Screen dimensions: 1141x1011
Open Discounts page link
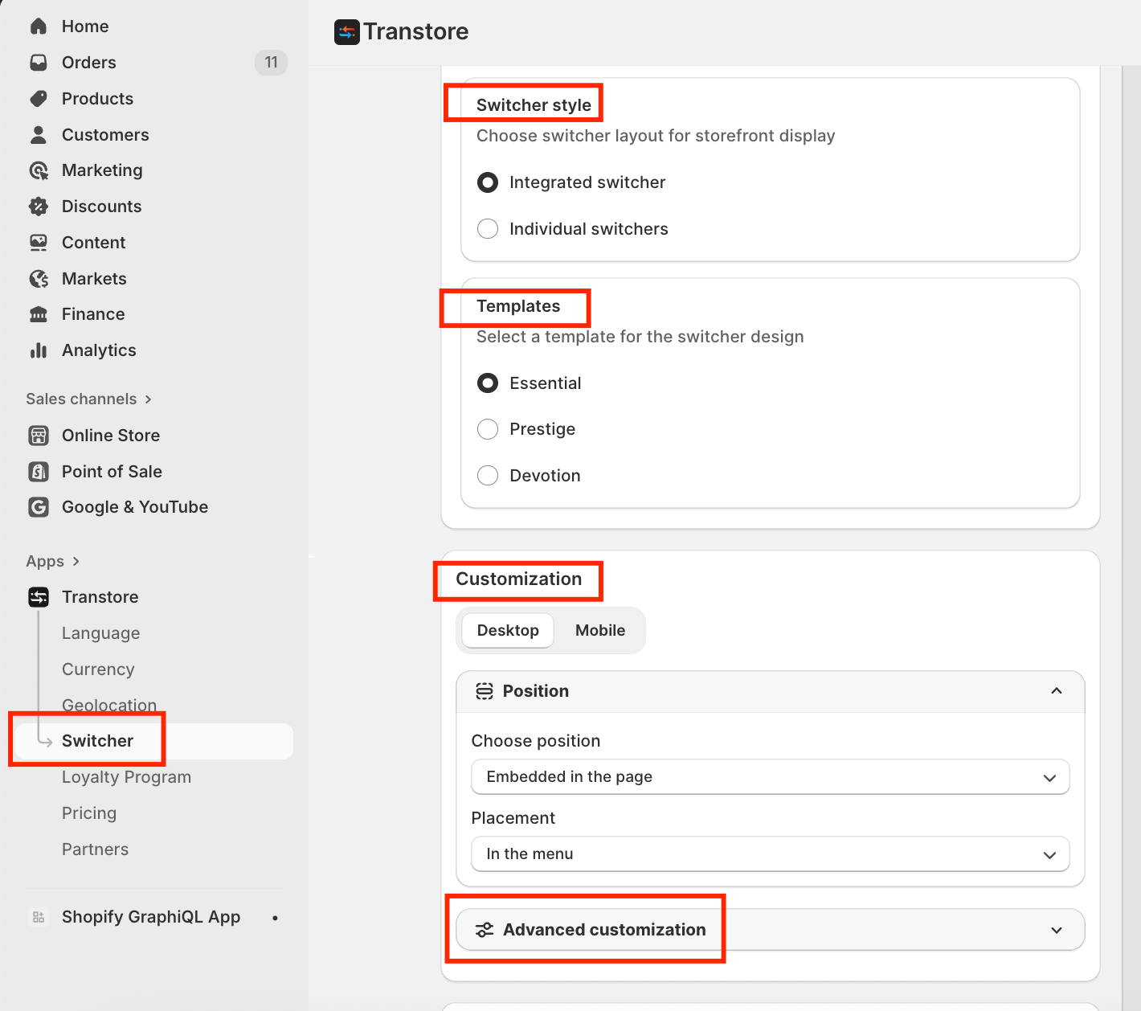102,207
